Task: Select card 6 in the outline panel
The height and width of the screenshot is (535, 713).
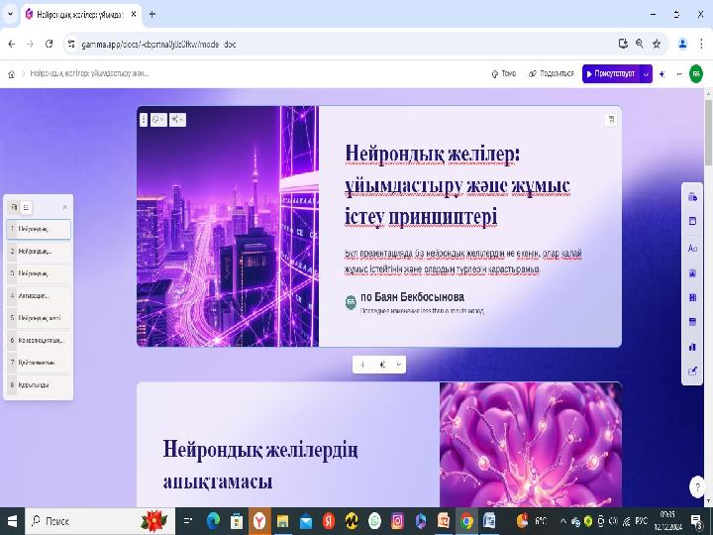Action: pyautogui.click(x=39, y=340)
